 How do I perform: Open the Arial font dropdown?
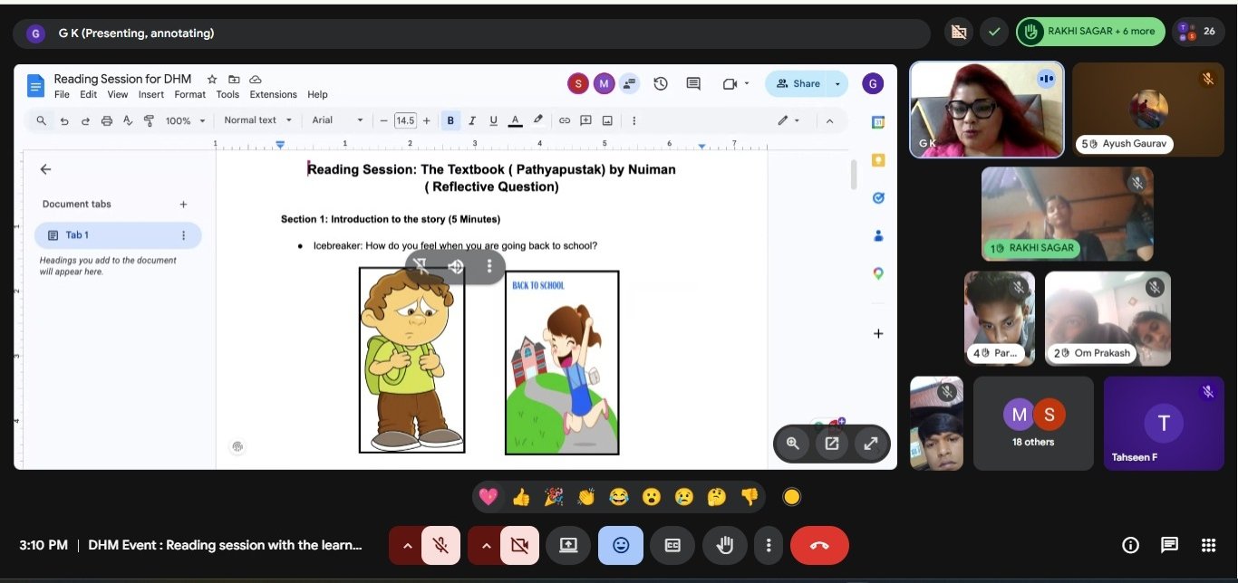pyautogui.click(x=337, y=120)
